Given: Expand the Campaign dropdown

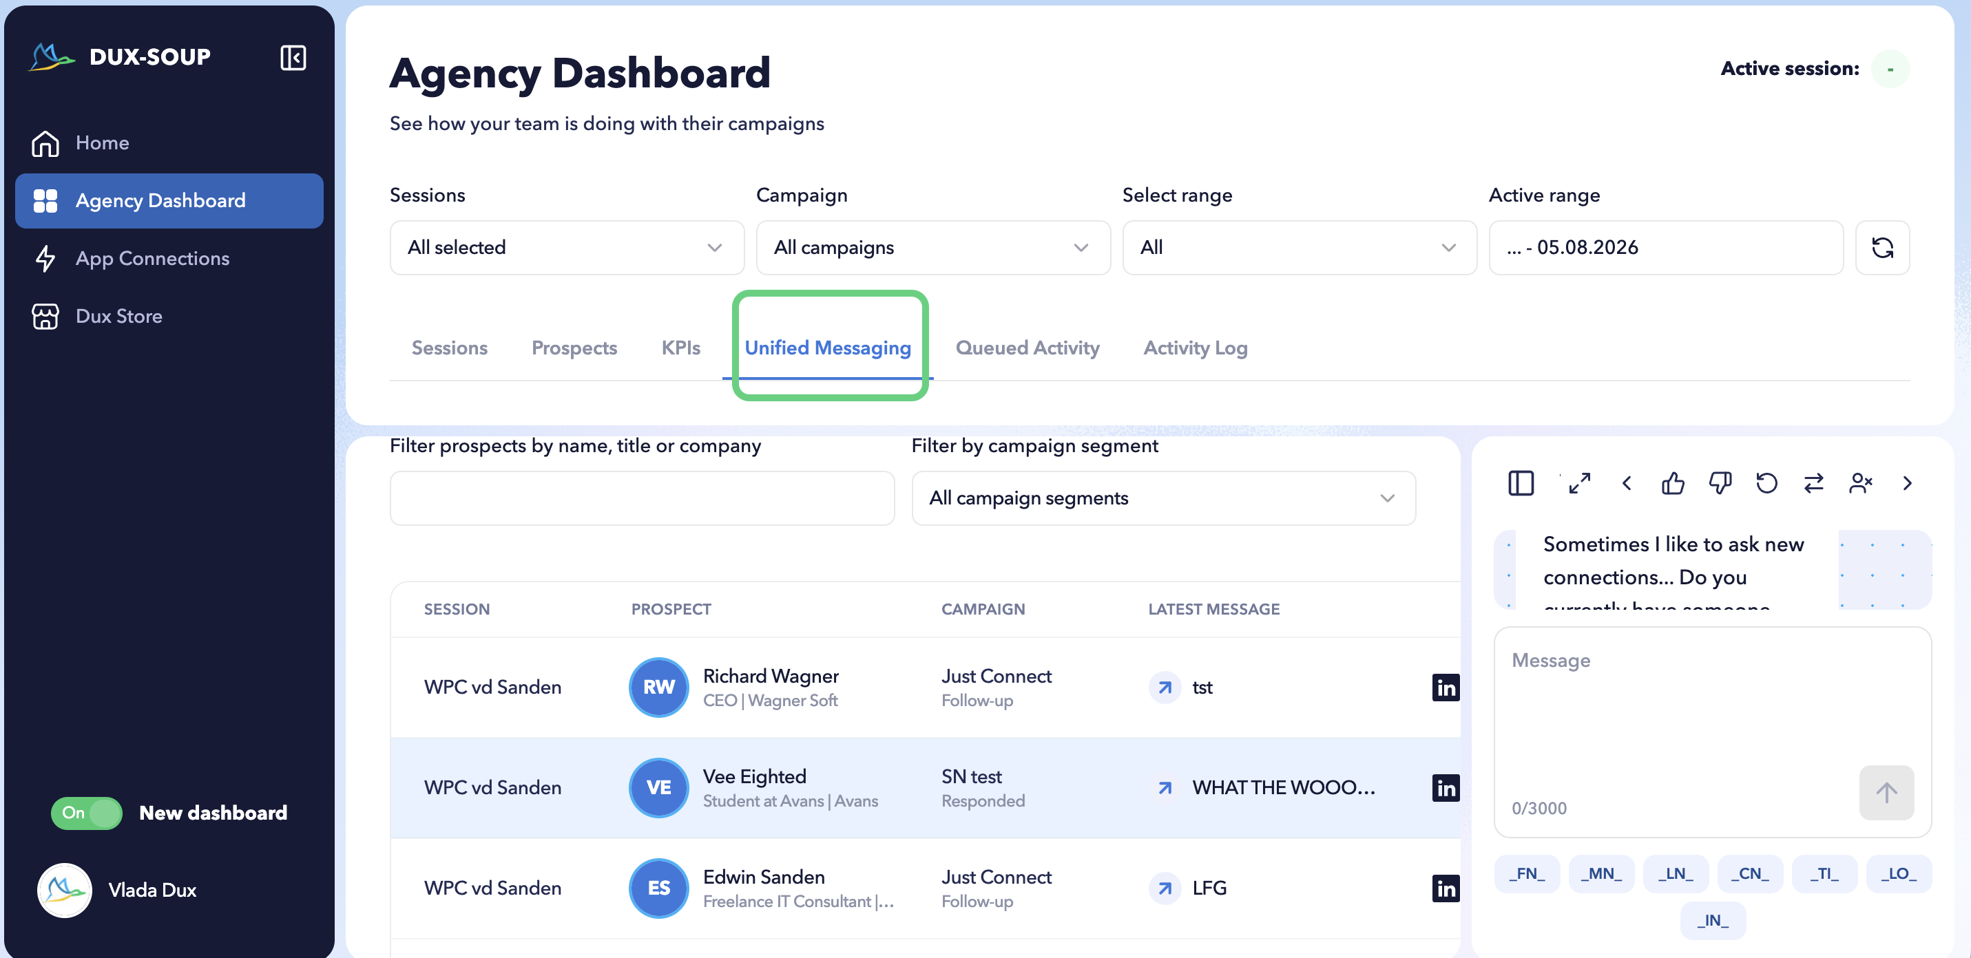Looking at the screenshot, I should pos(932,248).
